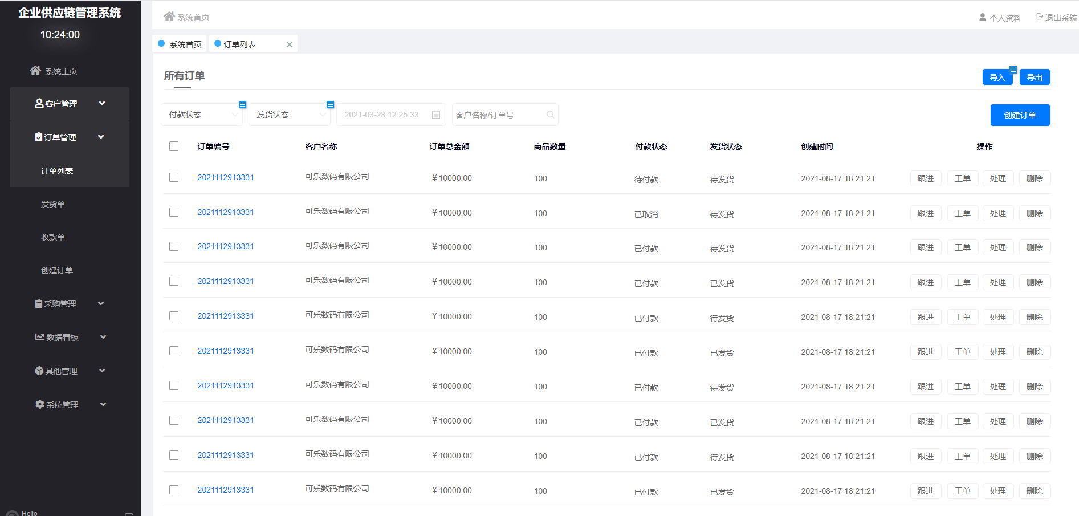Open the 付款状态 dropdown filter

tap(202, 115)
